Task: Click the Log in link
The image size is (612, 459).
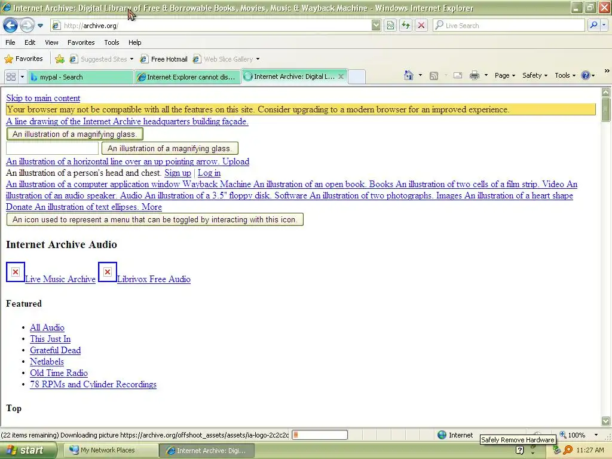Action: click(x=209, y=173)
